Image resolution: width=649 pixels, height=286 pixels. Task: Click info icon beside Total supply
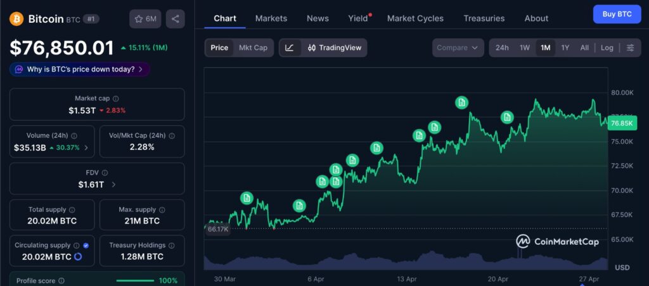tap(72, 210)
